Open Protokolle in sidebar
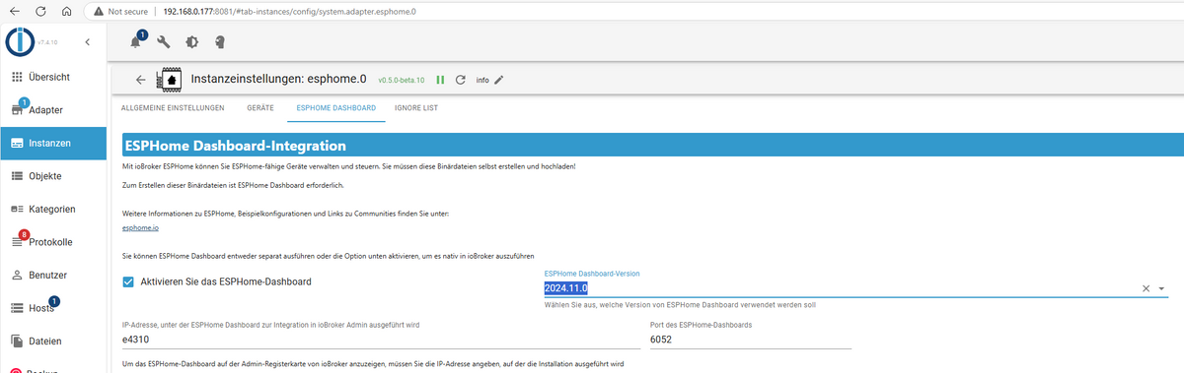The width and height of the screenshot is (1184, 373). [53, 242]
